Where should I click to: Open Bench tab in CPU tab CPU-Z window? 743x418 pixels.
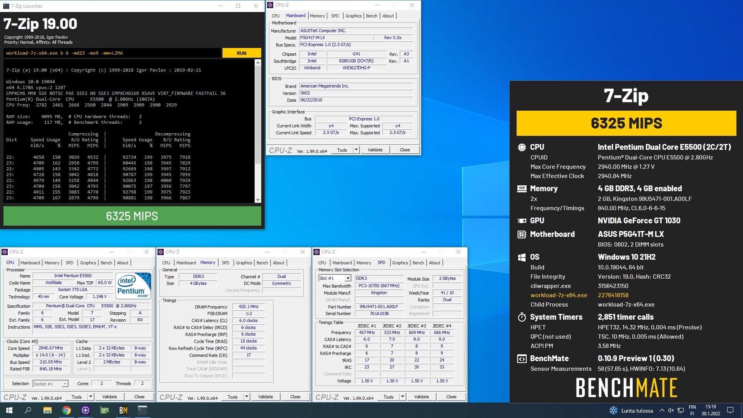click(106, 263)
